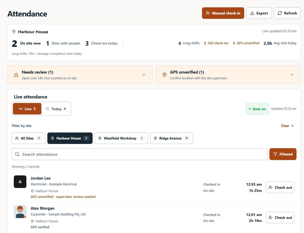Click the Harbour House location pin in header card
Viewport: 304px width, 233px height.
click(14, 32)
